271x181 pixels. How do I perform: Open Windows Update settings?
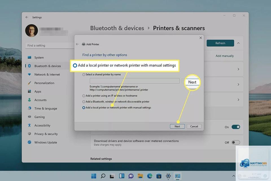pyautogui.click(x=46, y=142)
